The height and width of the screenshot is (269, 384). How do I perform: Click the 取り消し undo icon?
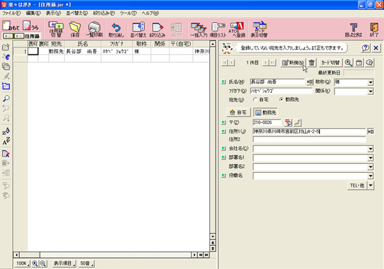pos(116,29)
